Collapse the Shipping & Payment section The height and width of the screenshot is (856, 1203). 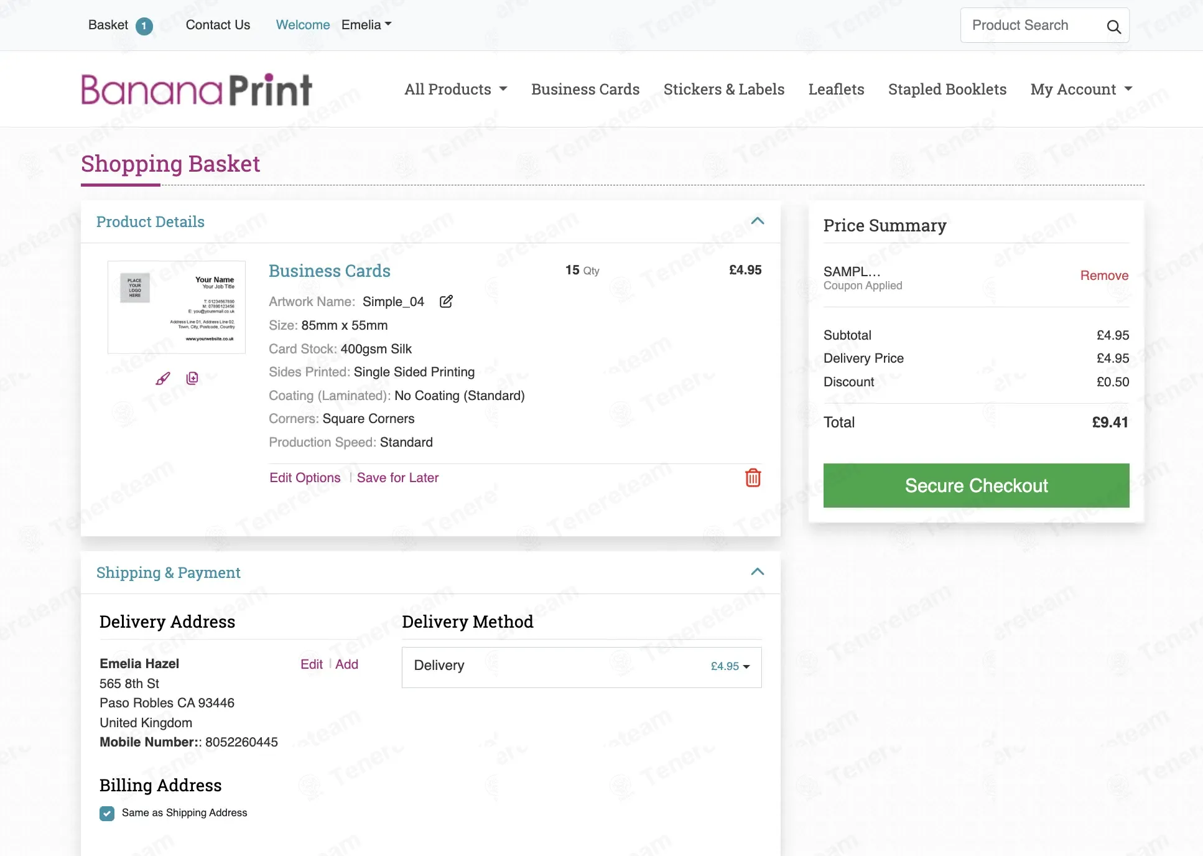(x=757, y=572)
